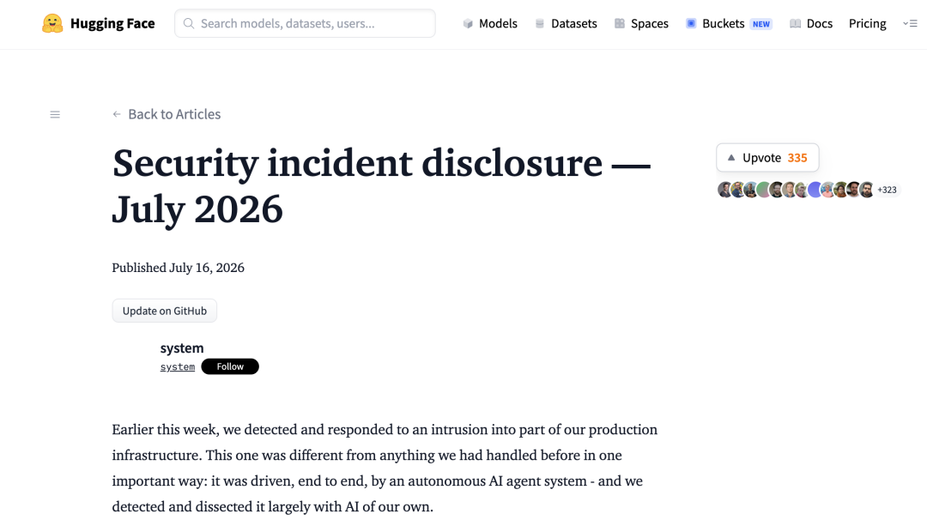Screen dimensions: 927x532
Task: Click the Buckets blue icon
Action: [690, 24]
